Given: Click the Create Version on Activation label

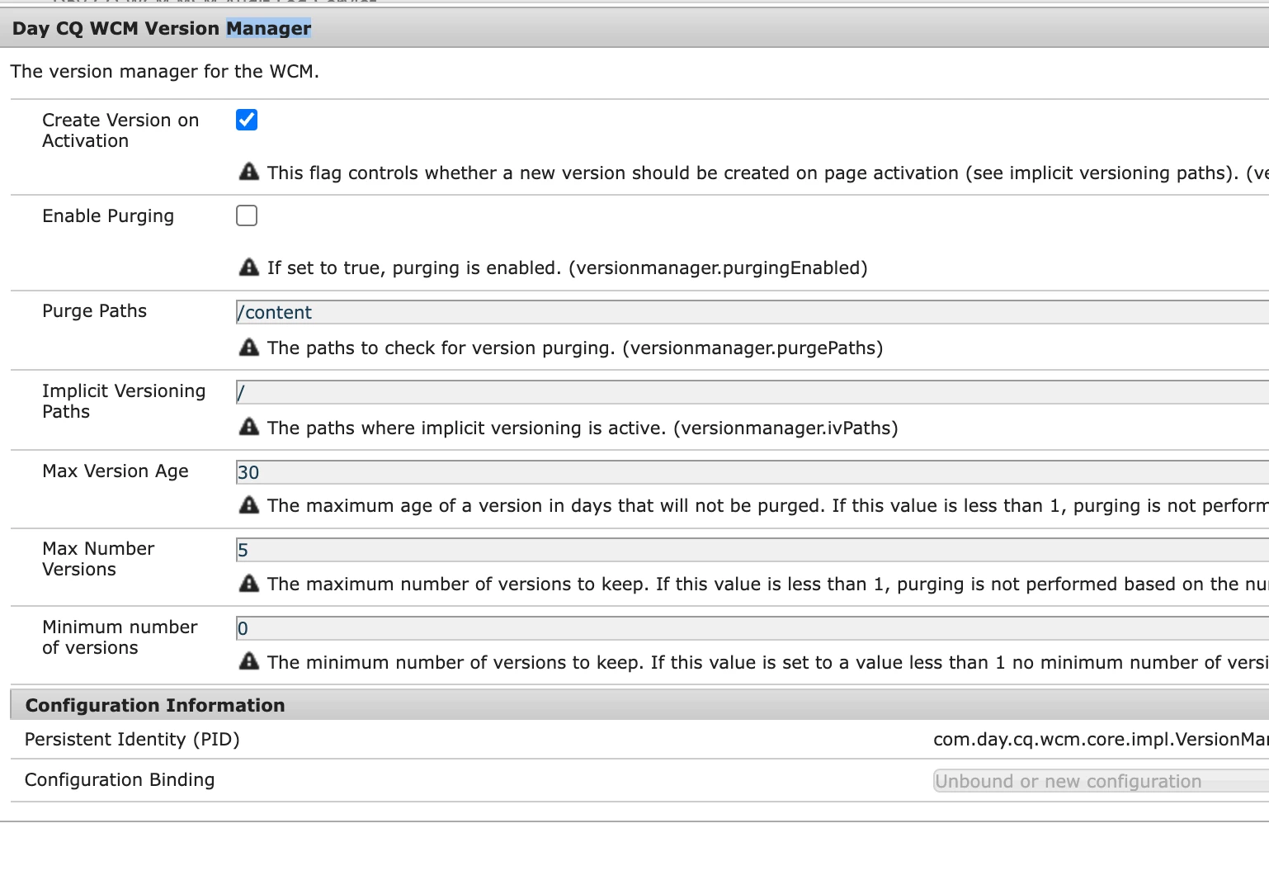Looking at the screenshot, I should click(x=120, y=130).
